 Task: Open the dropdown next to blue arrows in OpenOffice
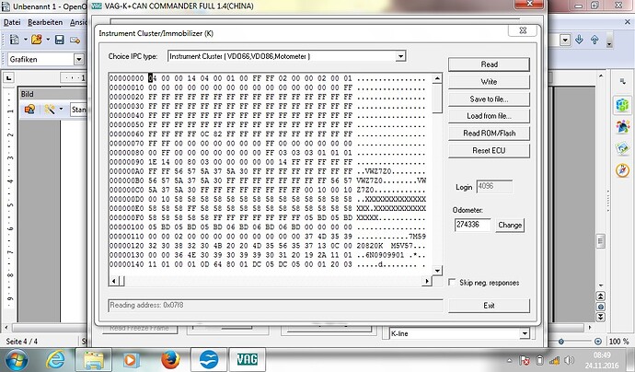[x=565, y=40]
